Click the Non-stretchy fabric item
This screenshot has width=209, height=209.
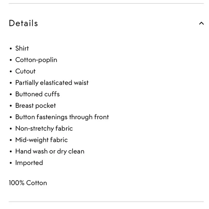coord(44,129)
